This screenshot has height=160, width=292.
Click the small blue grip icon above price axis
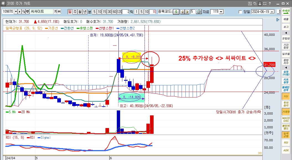pyautogui.click(x=278, y=20)
